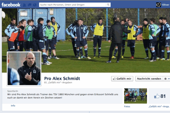The width and height of the screenshot is (170, 113).
Task: Focus the Suche nach Personen search field
Action: coord(72,5)
